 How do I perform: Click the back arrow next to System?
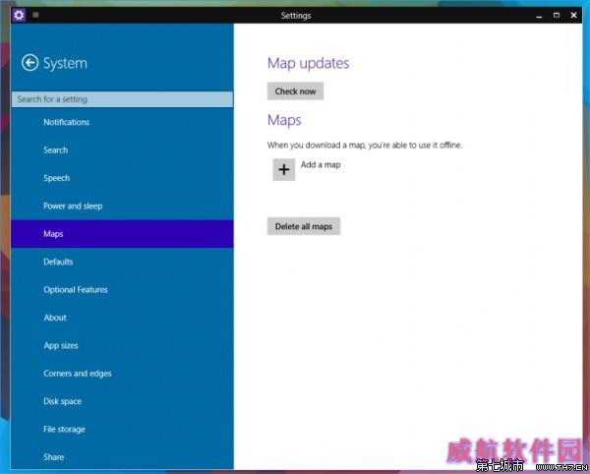tap(29, 63)
